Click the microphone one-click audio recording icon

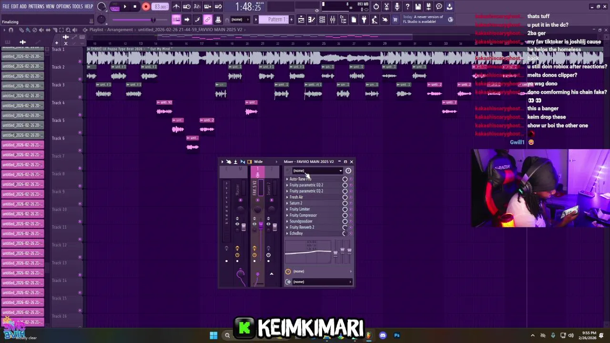tap(397, 7)
